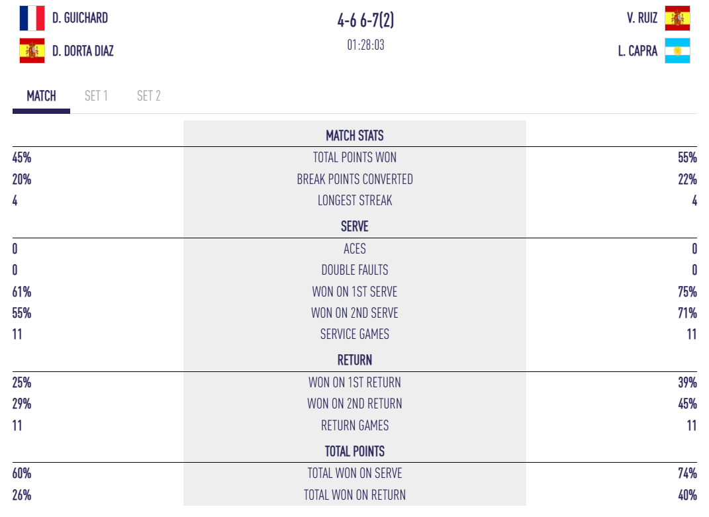The image size is (709, 517).
Task: Click the TOTAL WON ON RETURN label
Action: 355,495
